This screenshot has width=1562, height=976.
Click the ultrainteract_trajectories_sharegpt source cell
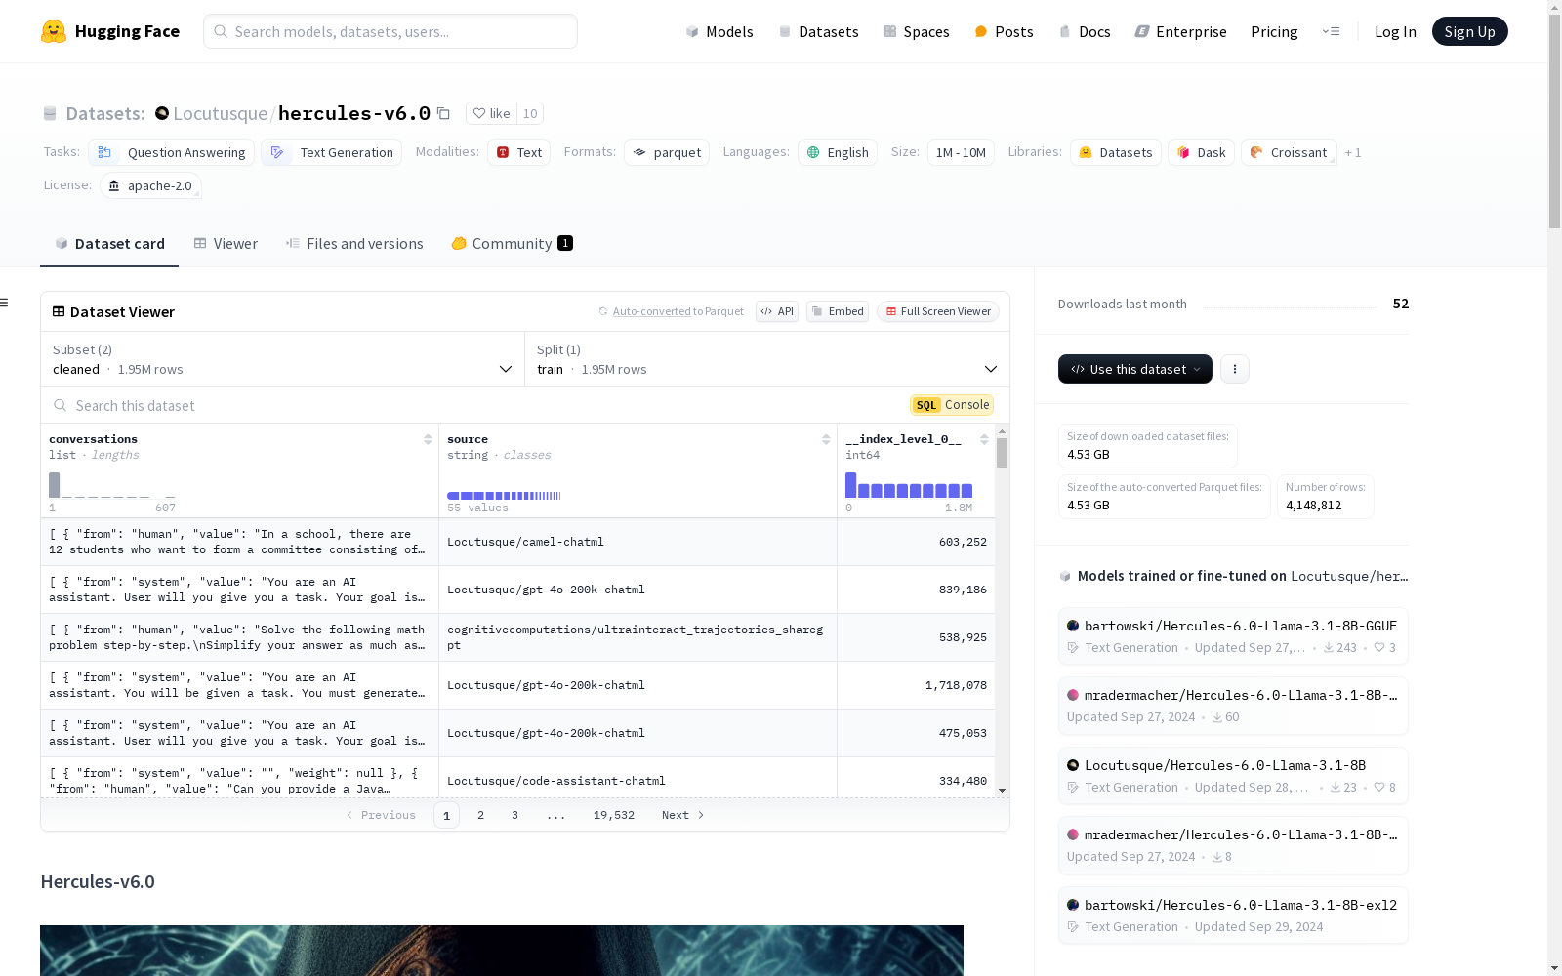click(637, 637)
